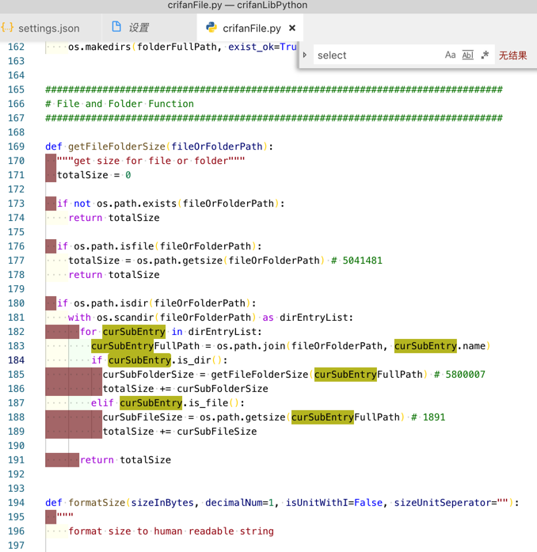This screenshot has width=537, height=552.
Task: Click the '# 5800007' comment
Action: tap(459, 375)
